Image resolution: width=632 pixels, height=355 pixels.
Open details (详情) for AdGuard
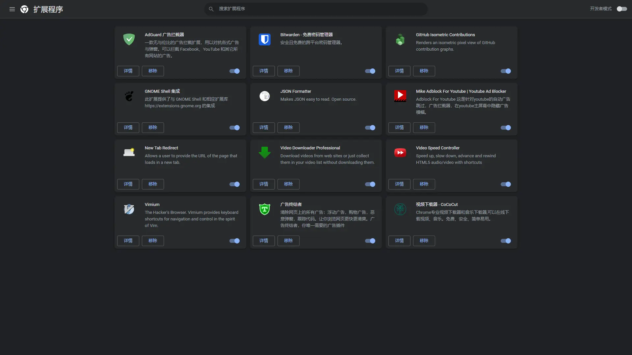[128, 71]
